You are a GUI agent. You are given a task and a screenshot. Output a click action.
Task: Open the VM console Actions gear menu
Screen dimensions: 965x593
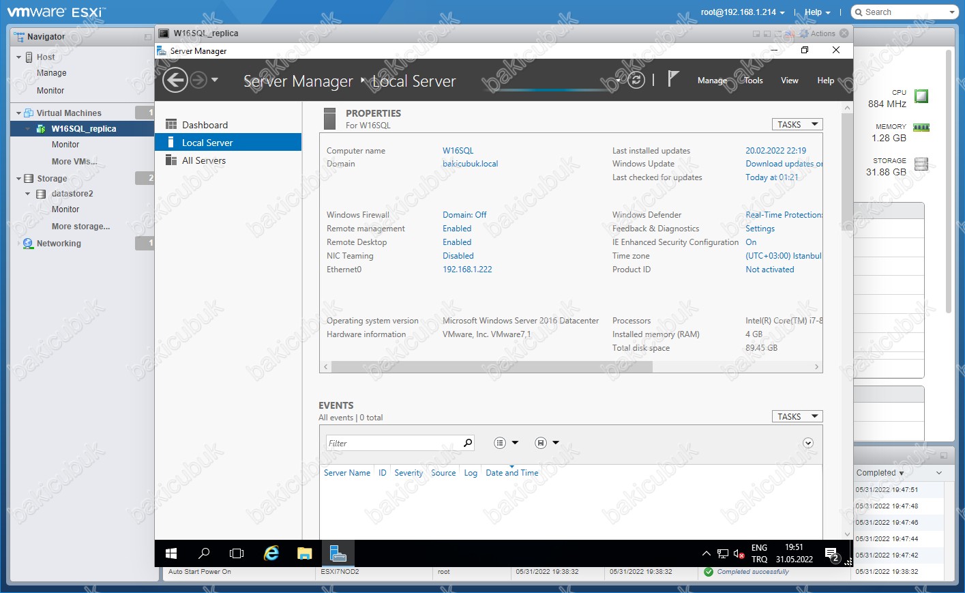817,33
